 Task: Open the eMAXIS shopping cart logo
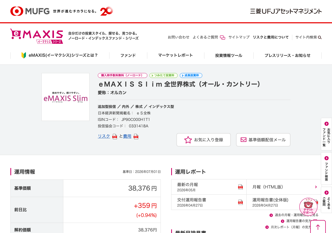pos(37,36)
